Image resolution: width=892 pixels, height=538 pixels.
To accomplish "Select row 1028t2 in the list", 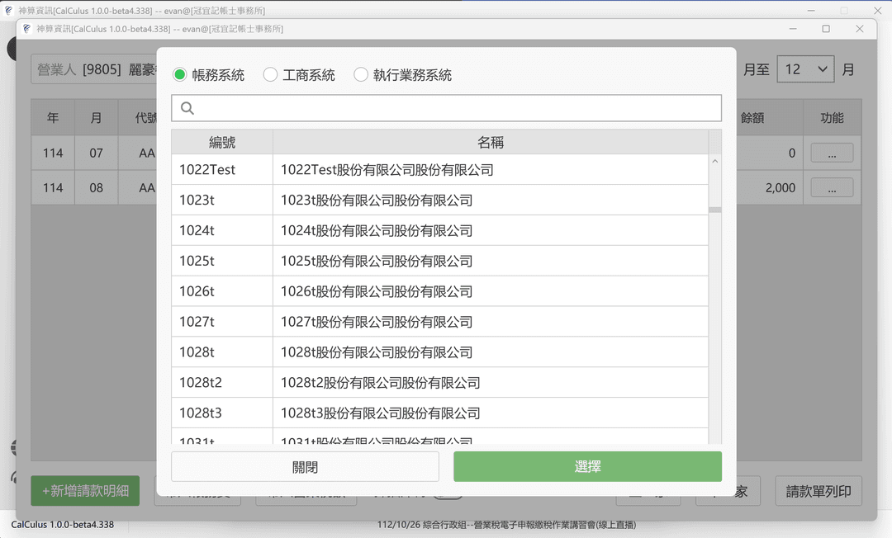I will pyautogui.click(x=439, y=383).
